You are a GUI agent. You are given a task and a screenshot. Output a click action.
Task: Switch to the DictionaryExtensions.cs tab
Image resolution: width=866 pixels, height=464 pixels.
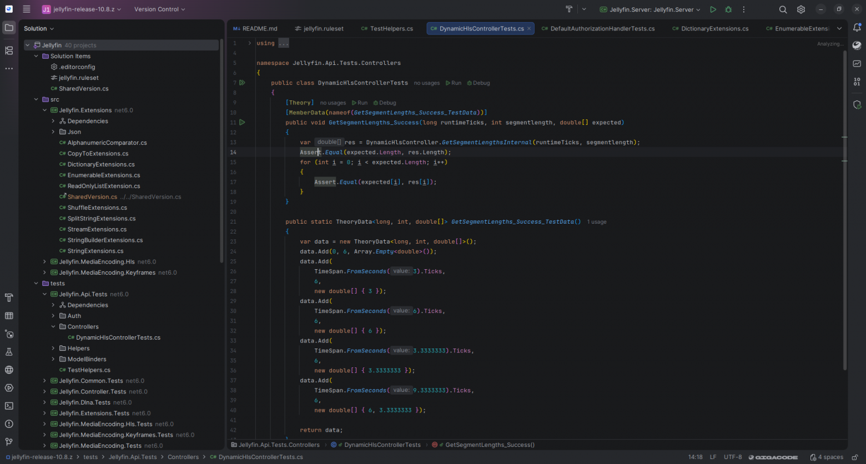click(x=709, y=28)
